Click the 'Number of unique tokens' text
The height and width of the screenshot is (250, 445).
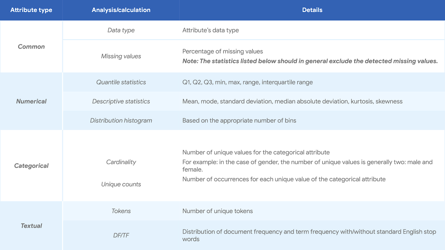[x=218, y=211]
